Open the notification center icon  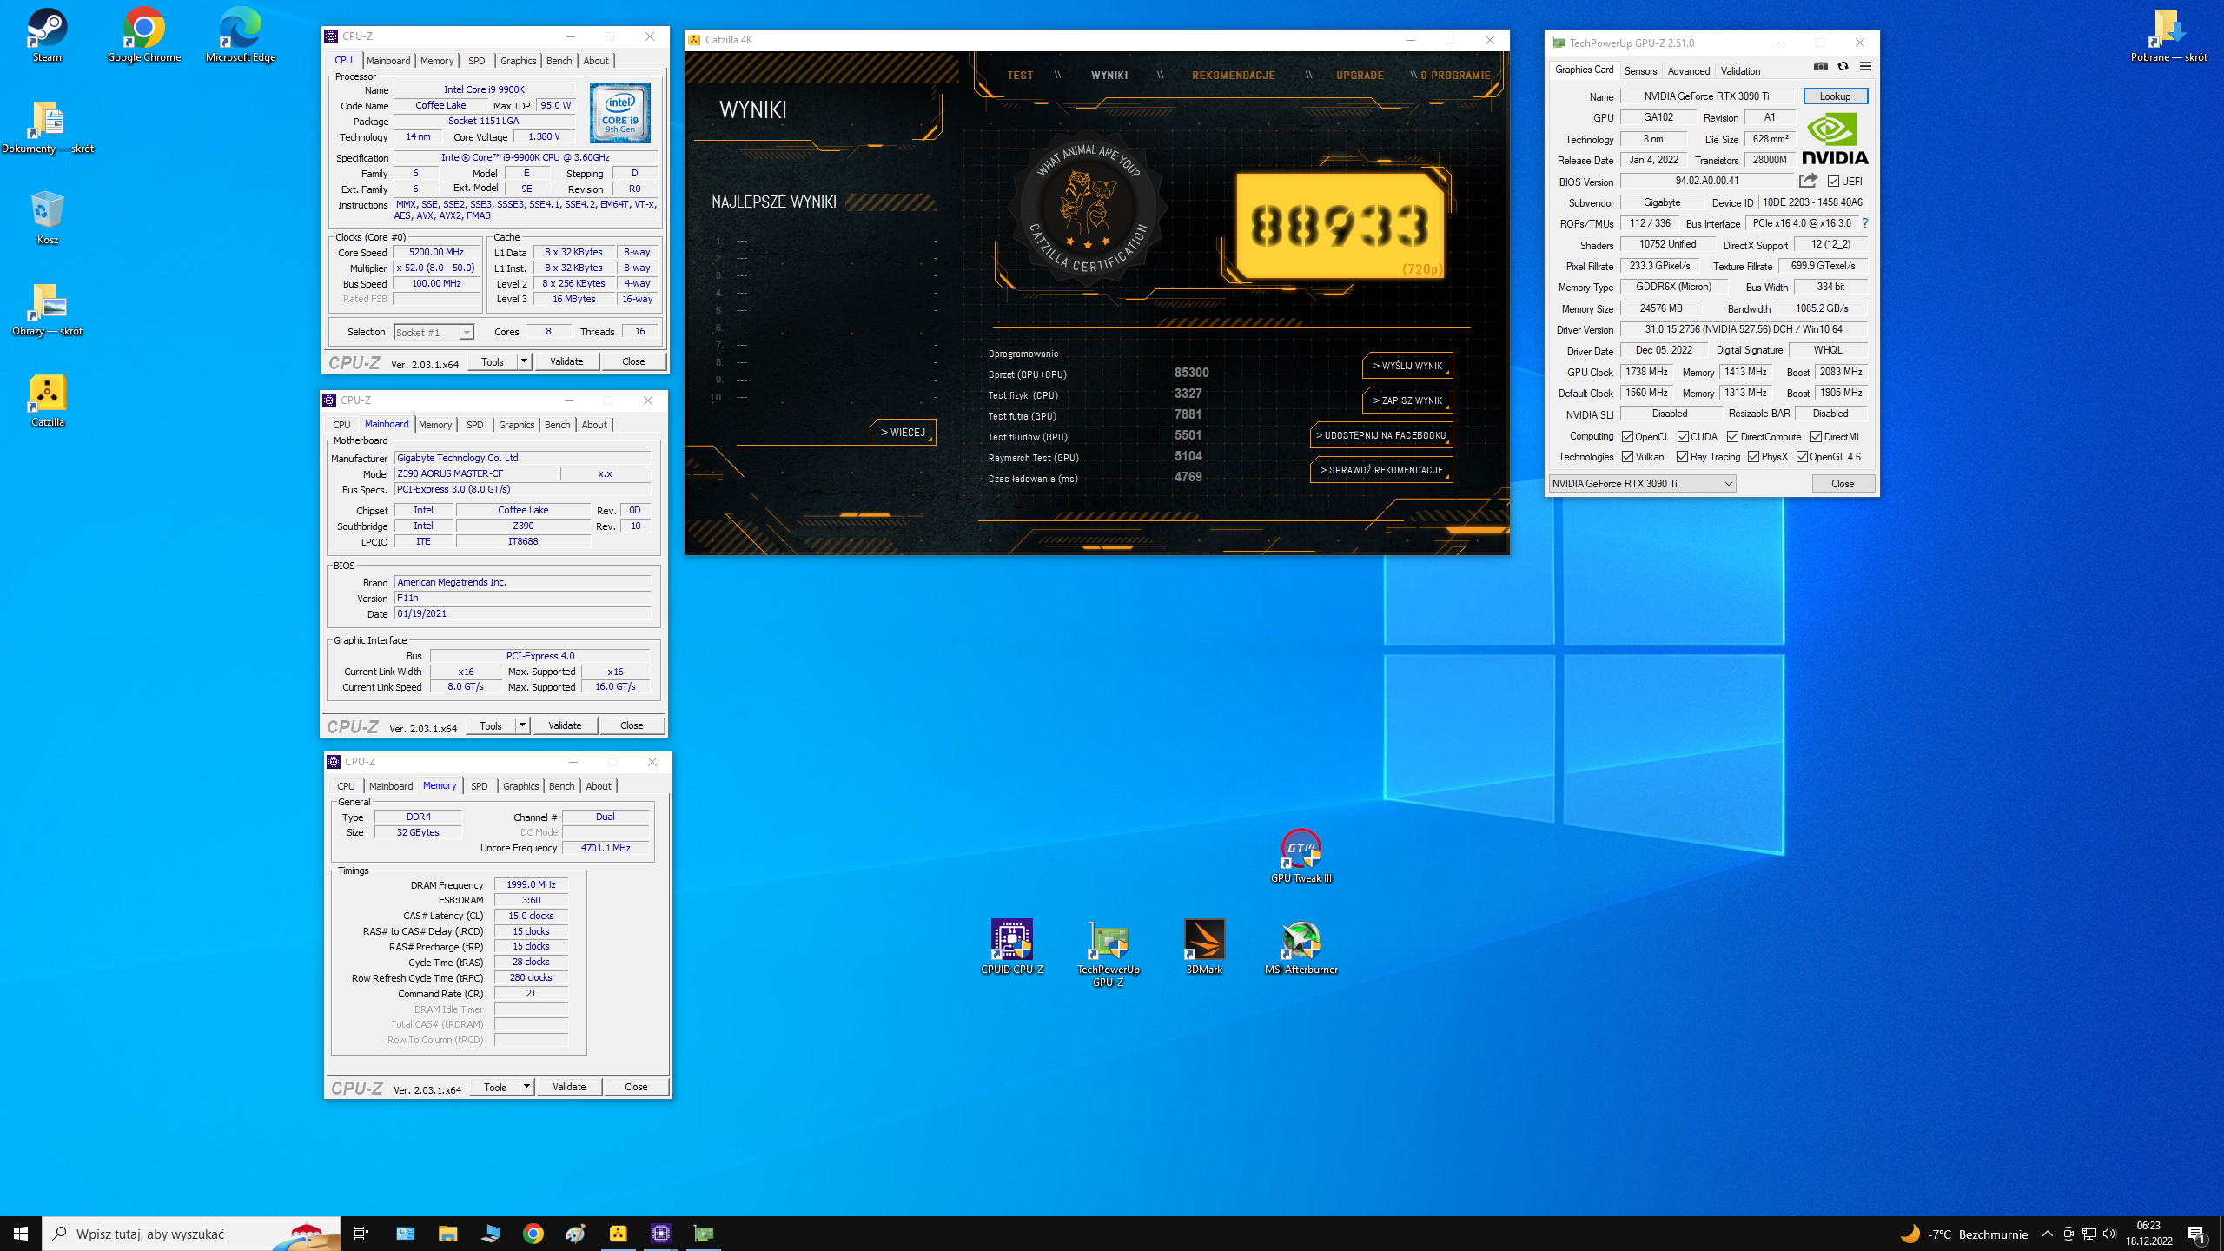tap(2197, 1234)
